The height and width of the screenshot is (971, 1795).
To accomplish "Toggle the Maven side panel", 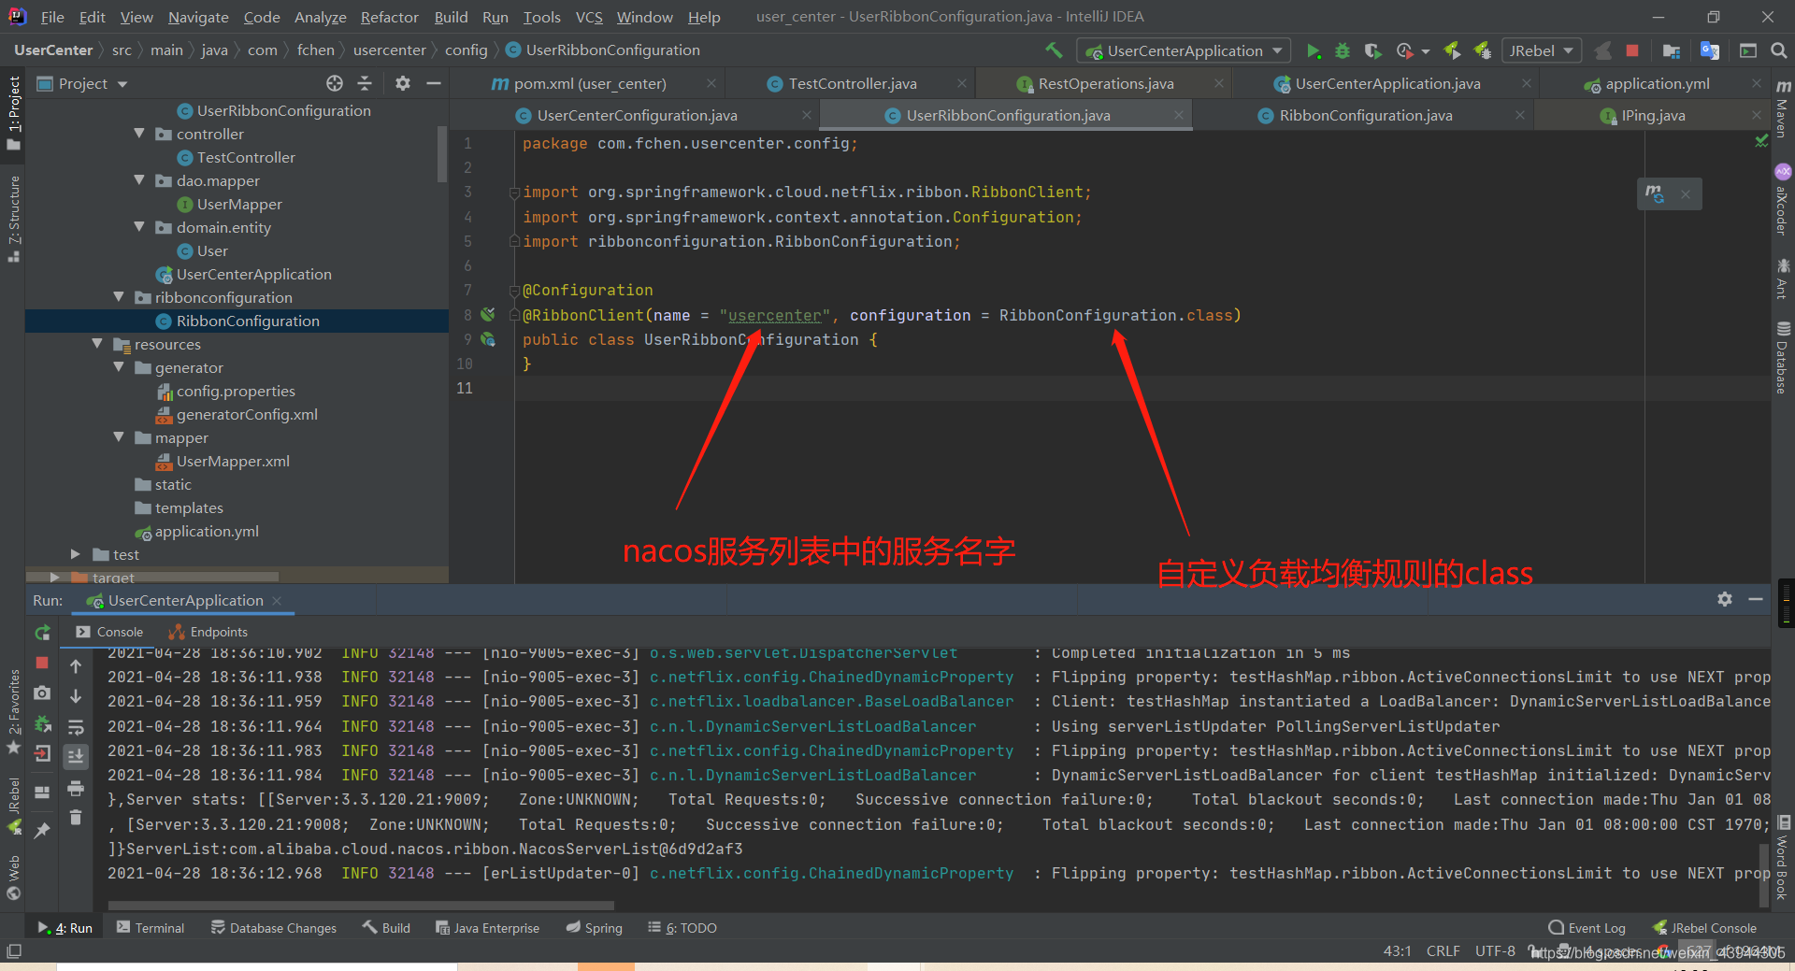I will tap(1783, 108).
